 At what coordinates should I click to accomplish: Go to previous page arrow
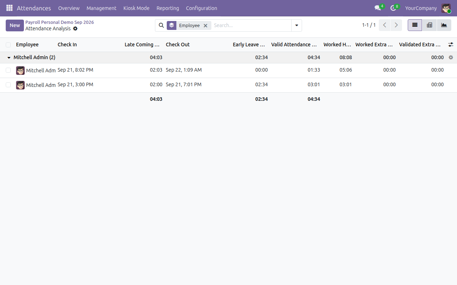pyautogui.click(x=385, y=25)
